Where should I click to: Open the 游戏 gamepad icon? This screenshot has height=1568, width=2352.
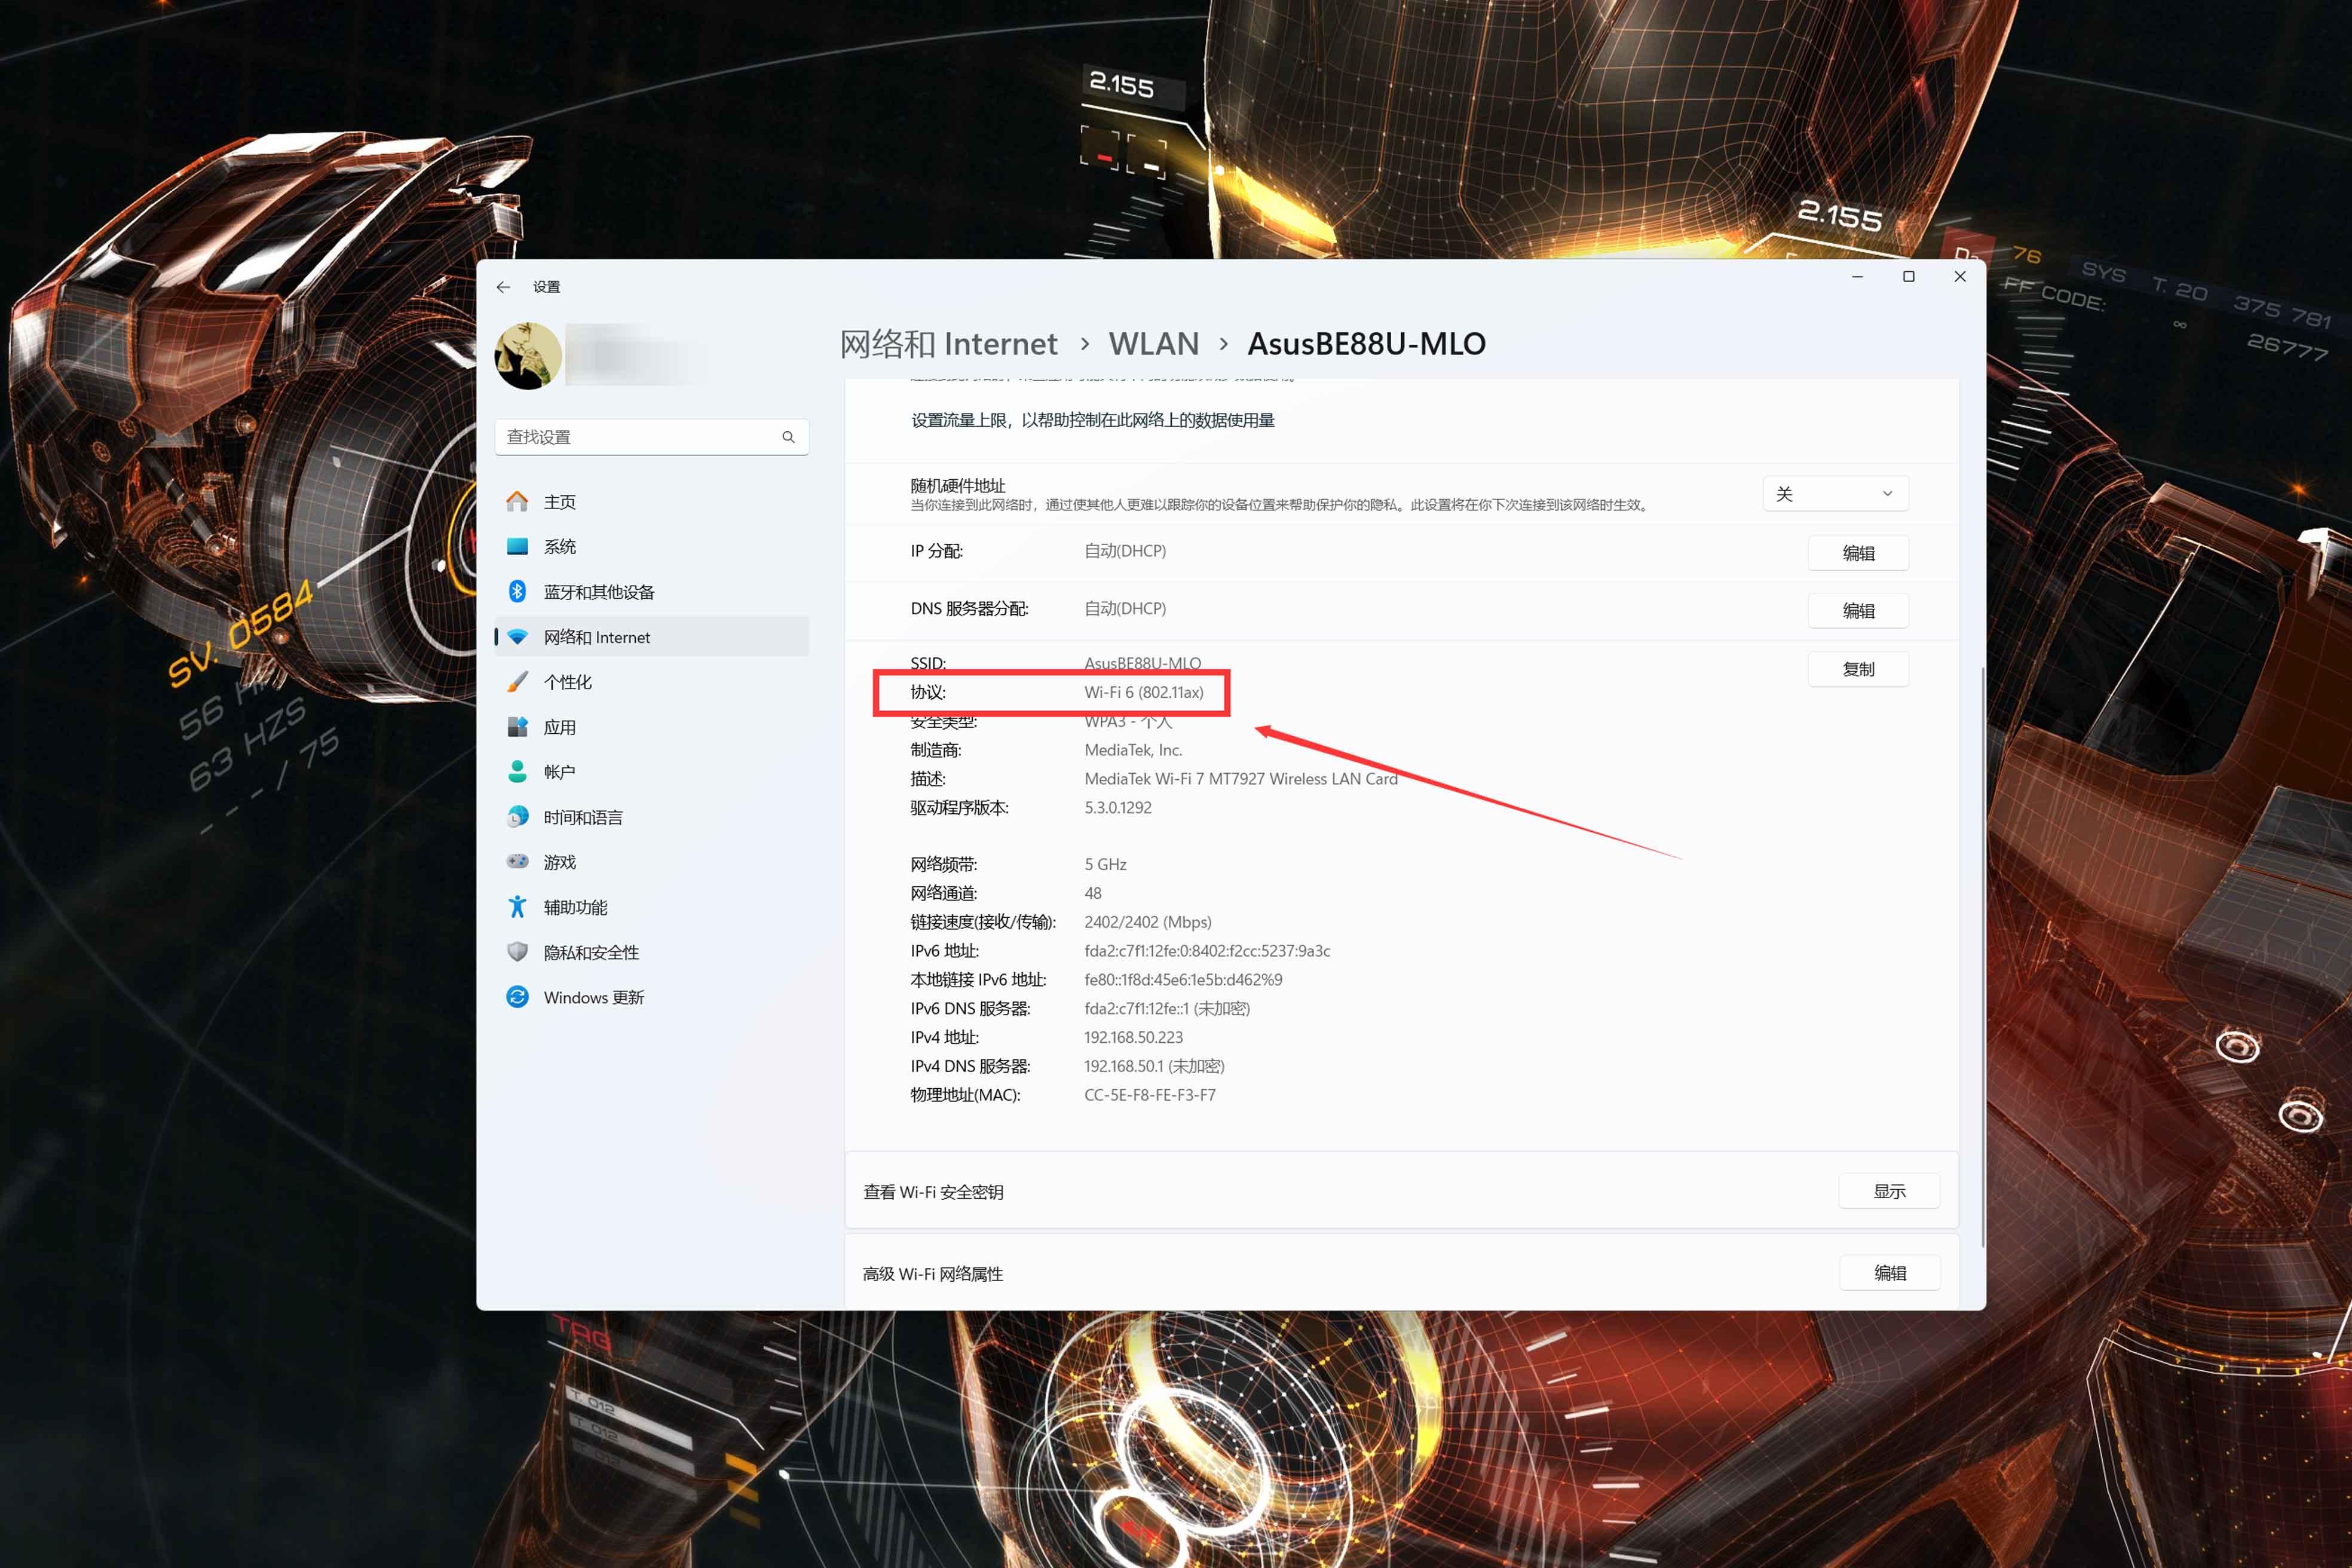pos(517,862)
